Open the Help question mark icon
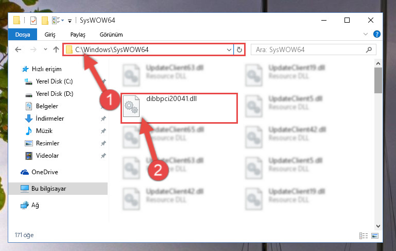 click(x=376, y=34)
